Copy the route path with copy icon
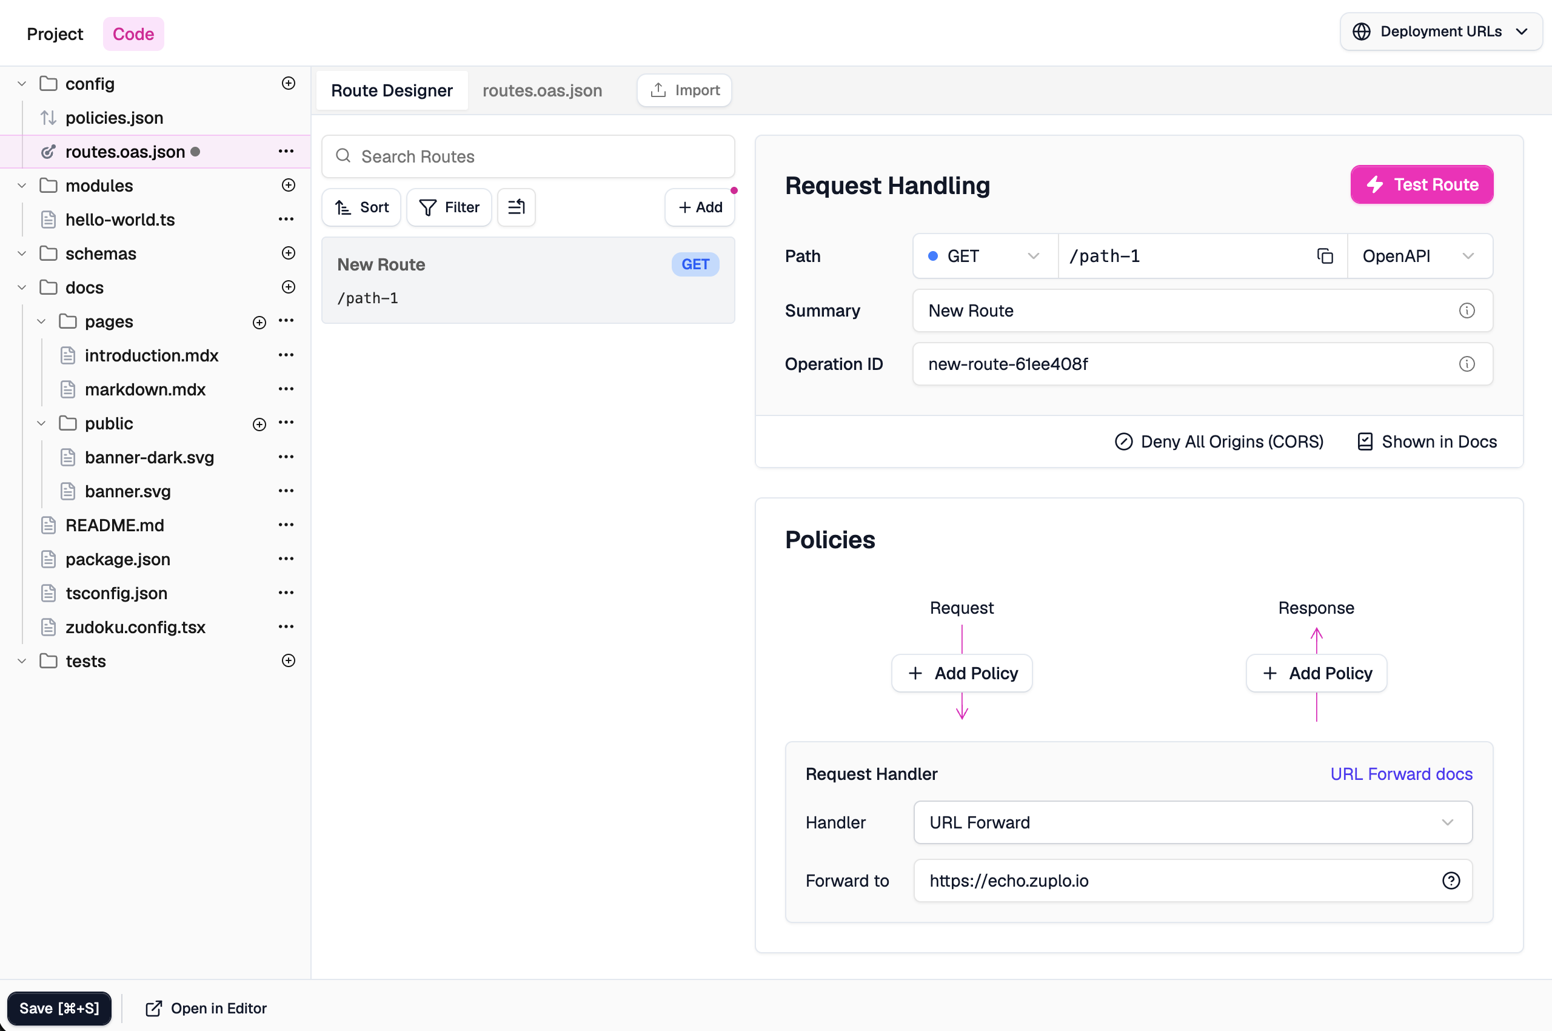Image resolution: width=1552 pixels, height=1031 pixels. point(1325,256)
